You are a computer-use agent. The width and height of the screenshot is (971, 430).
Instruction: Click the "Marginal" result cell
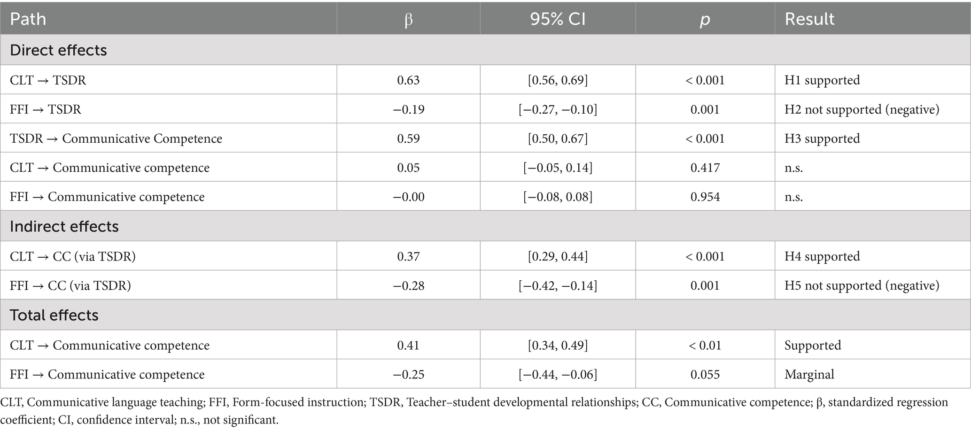click(809, 374)
